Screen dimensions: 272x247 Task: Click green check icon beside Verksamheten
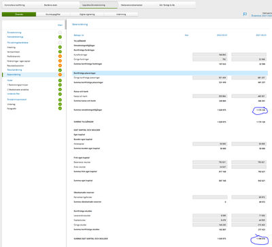pyautogui.click(x=60, y=52)
